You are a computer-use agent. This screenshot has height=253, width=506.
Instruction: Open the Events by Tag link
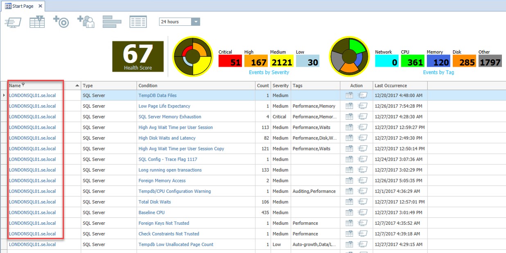pyautogui.click(x=438, y=72)
